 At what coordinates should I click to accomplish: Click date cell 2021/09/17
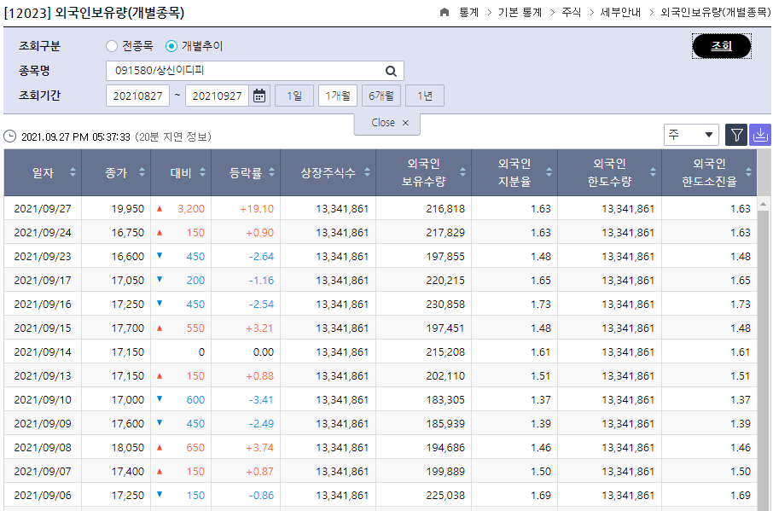tap(43, 281)
